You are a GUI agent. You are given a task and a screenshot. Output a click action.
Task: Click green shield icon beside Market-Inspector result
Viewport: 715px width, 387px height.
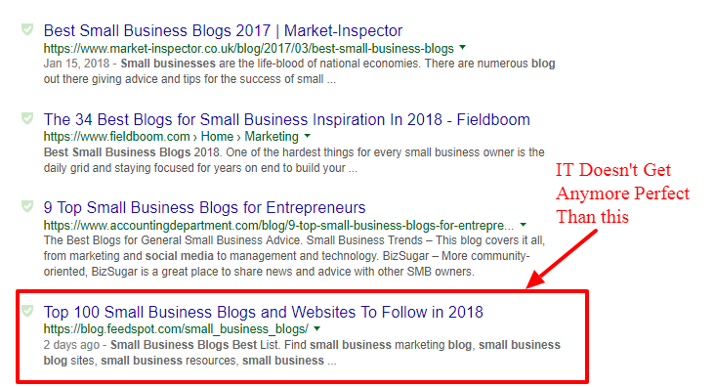pos(27,29)
